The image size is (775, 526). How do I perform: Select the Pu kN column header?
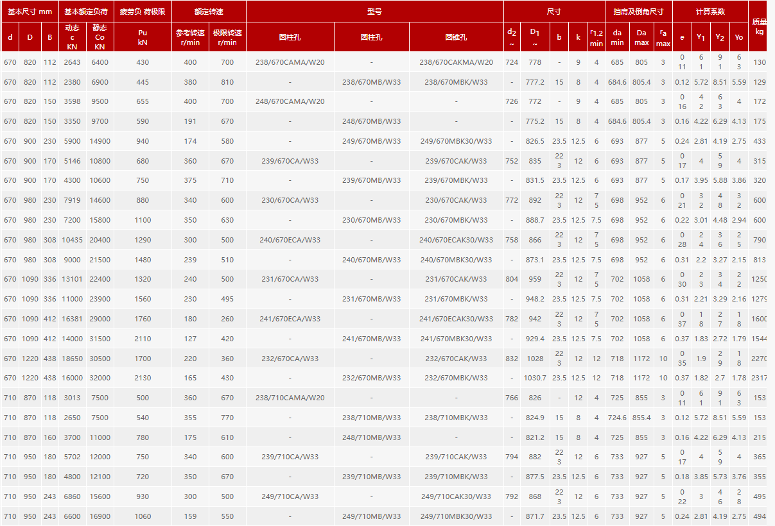[x=143, y=37]
